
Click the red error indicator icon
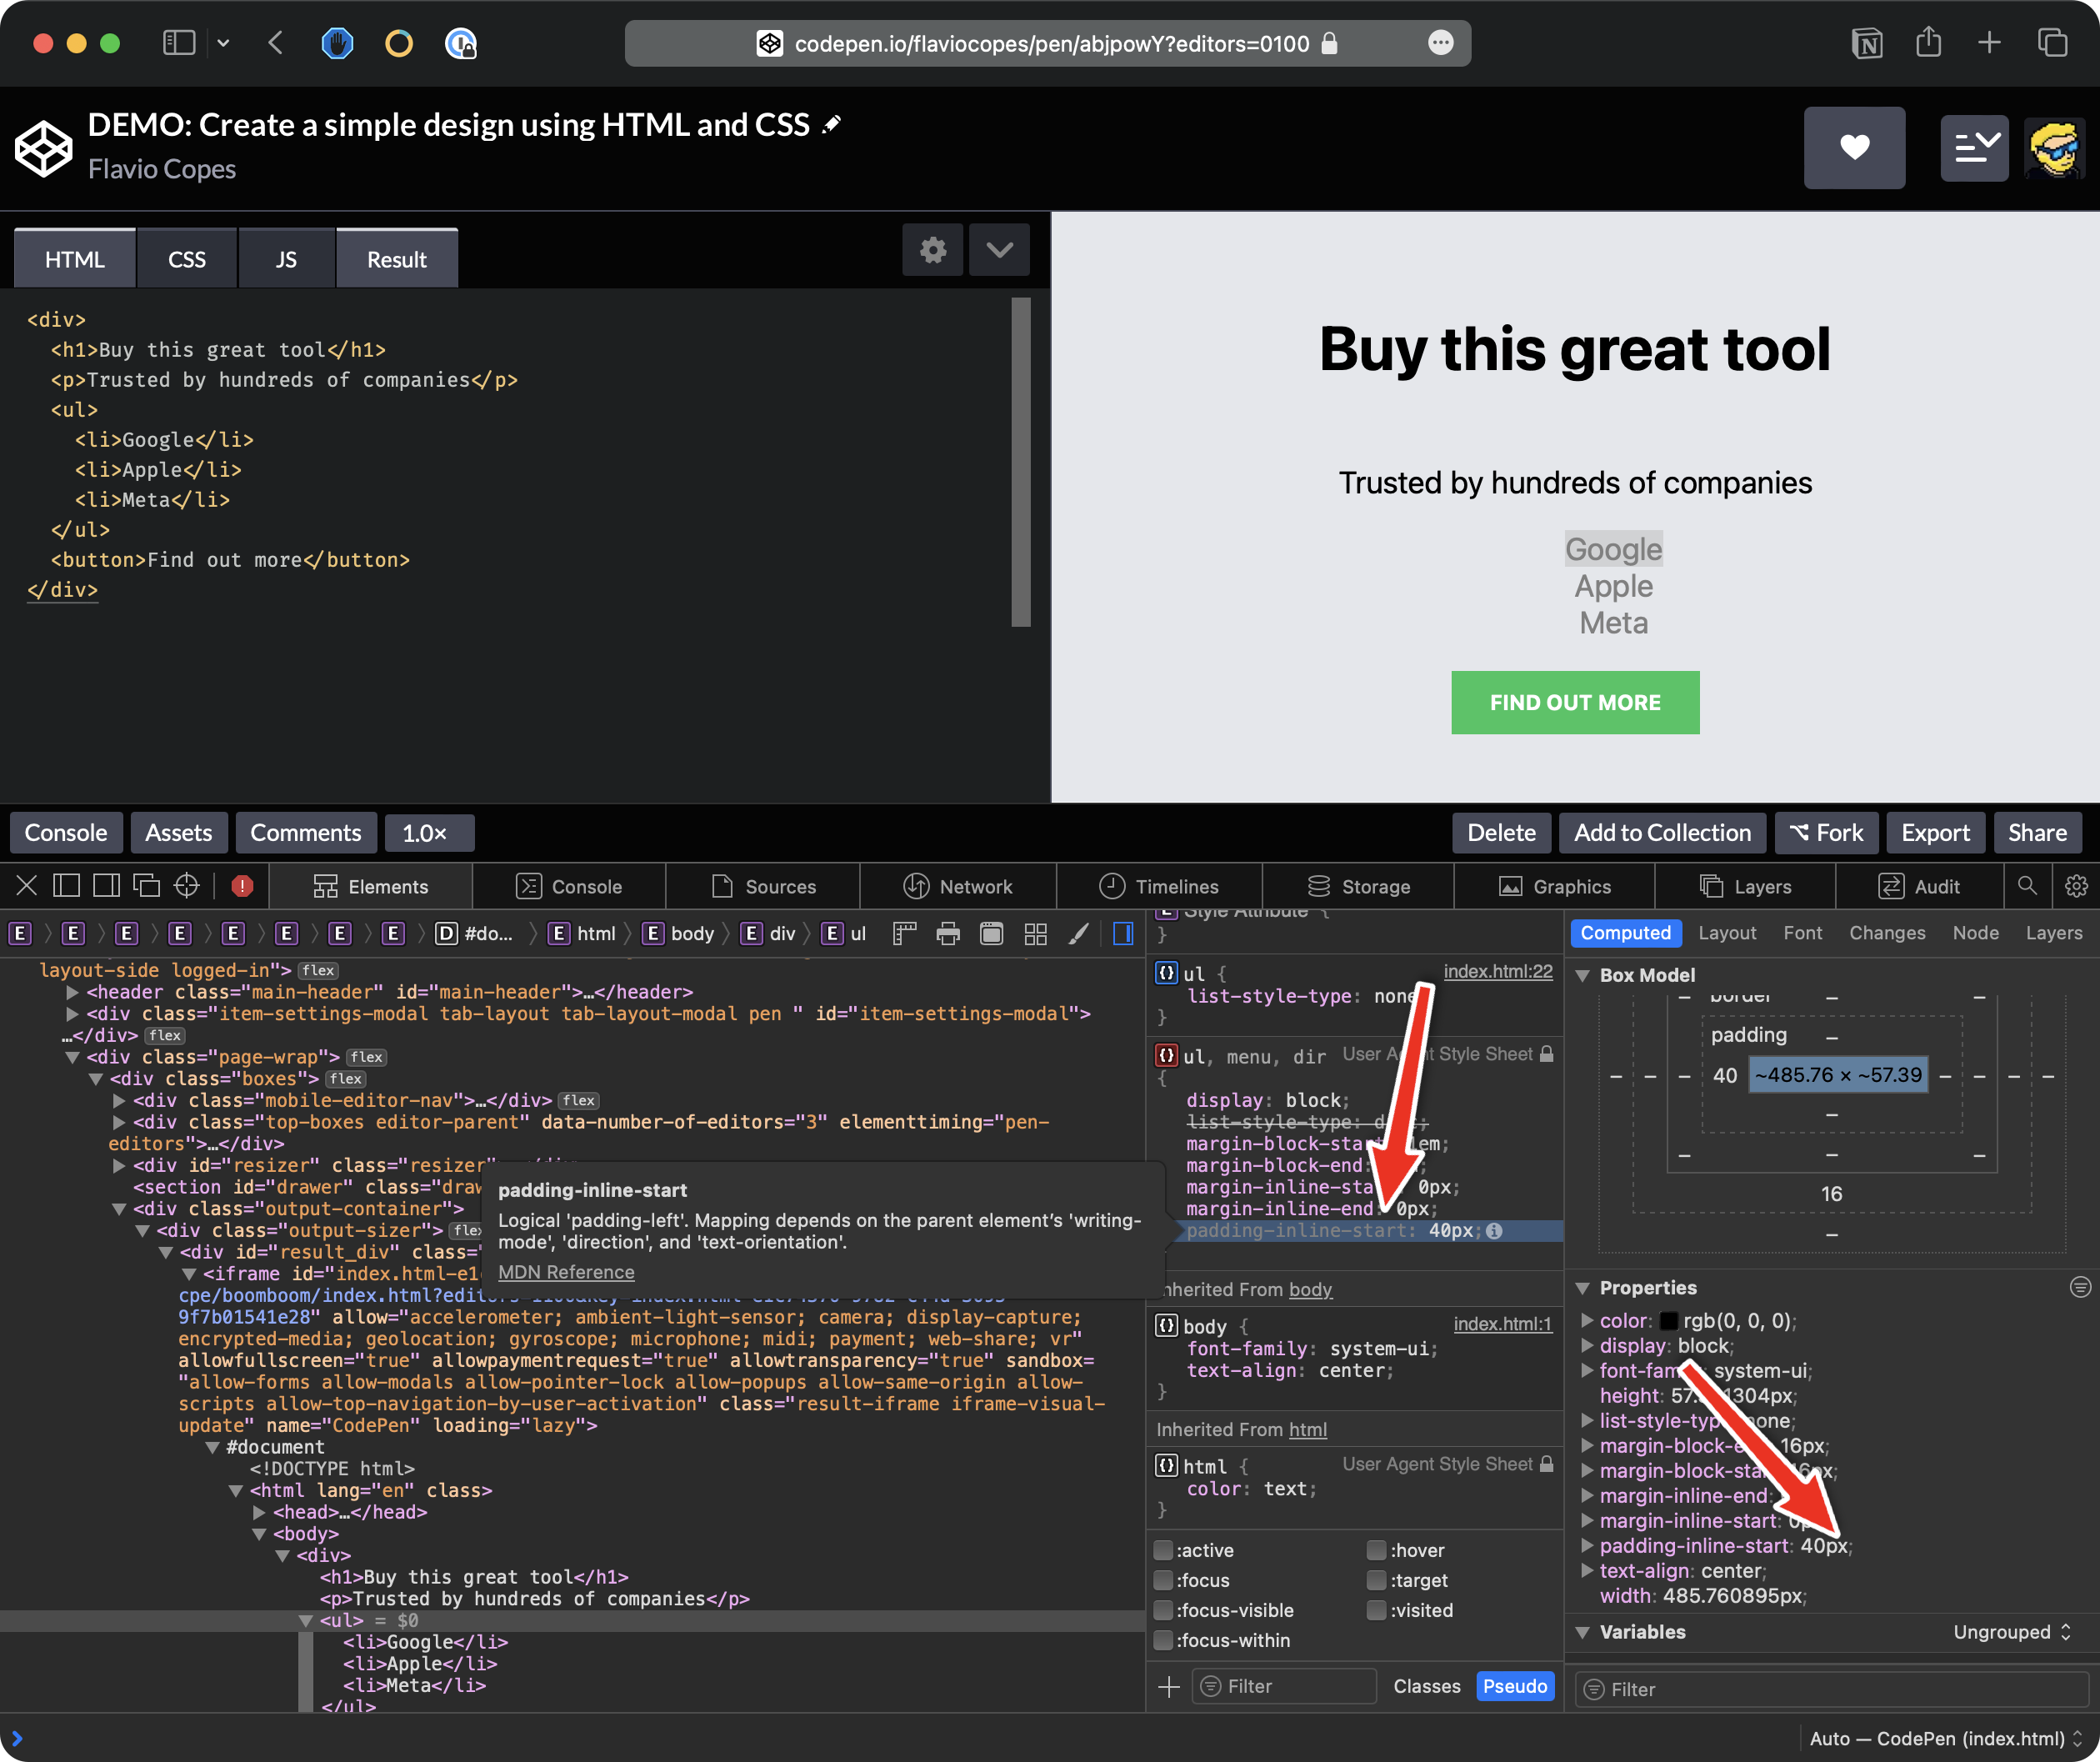pyautogui.click(x=242, y=886)
